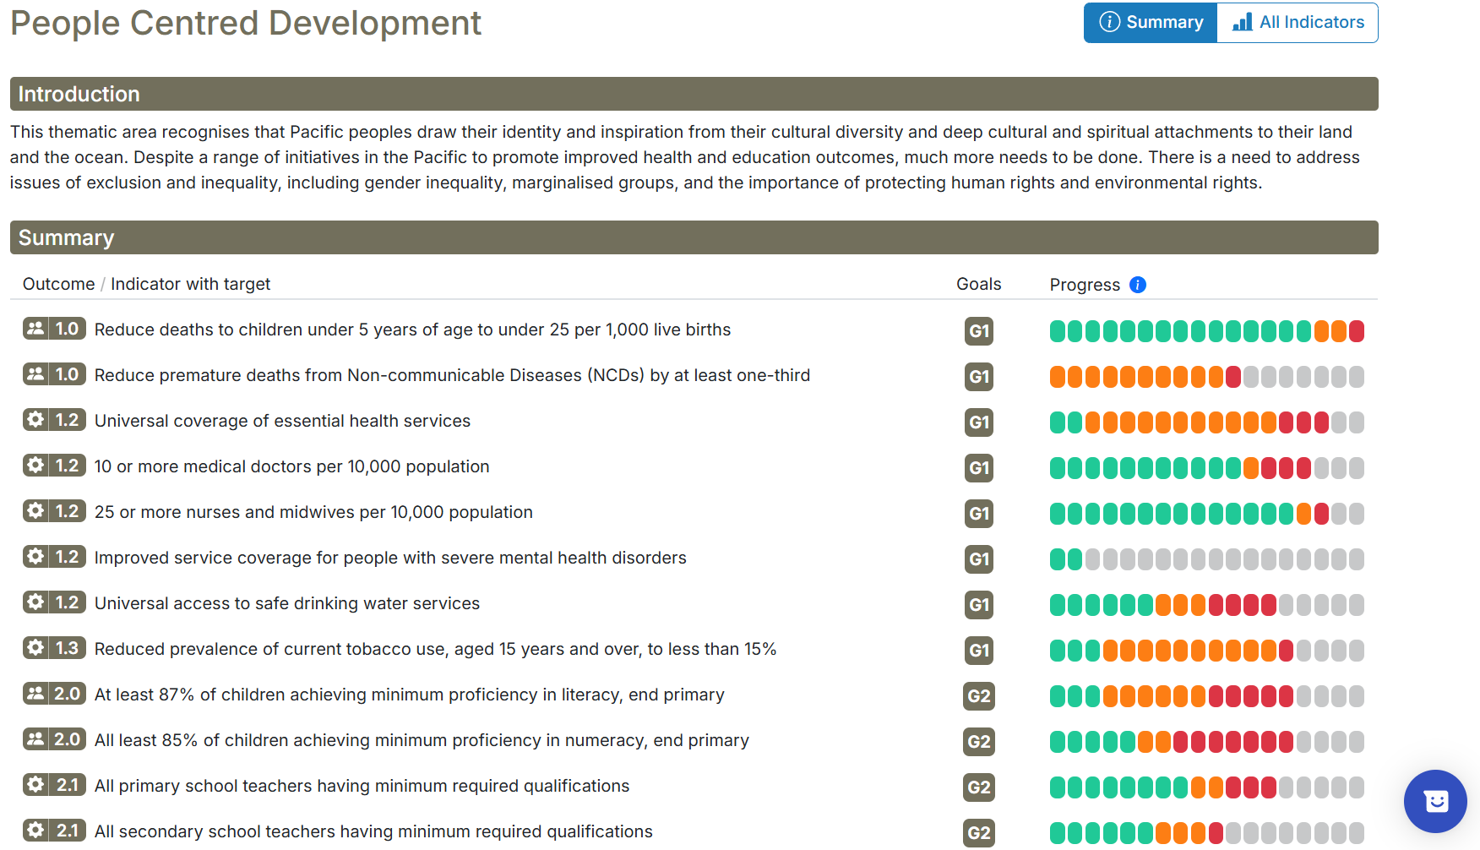Click progress bar for secondary school teachers row
The width and height of the screenshot is (1480, 850).
pyautogui.click(x=1206, y=833)
